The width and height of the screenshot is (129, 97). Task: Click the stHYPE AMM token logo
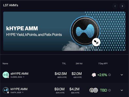[x=6, y=75]
